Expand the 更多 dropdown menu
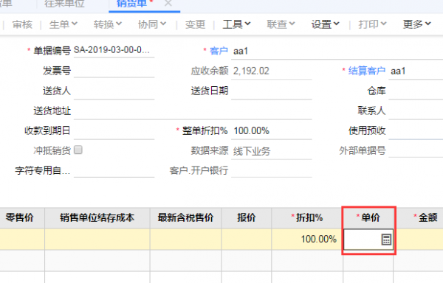Image resolution: width=443 pixels, height=283 pixels. click(x=416, y=24)
